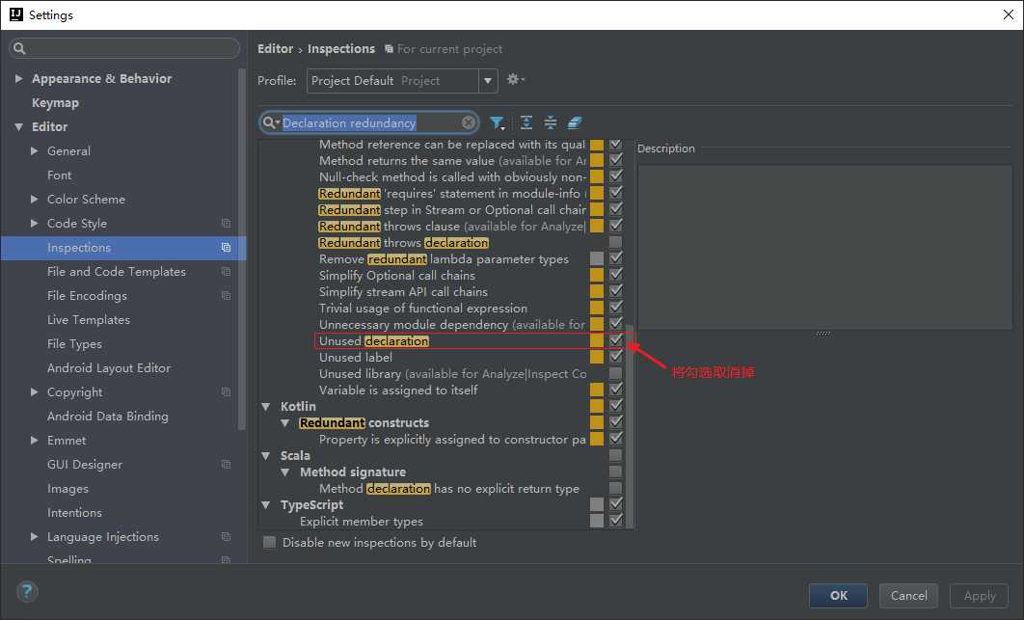Uncheck the Unused label inspection
The width and height of the screenshot is (1024, 620).
pos(616,357)
